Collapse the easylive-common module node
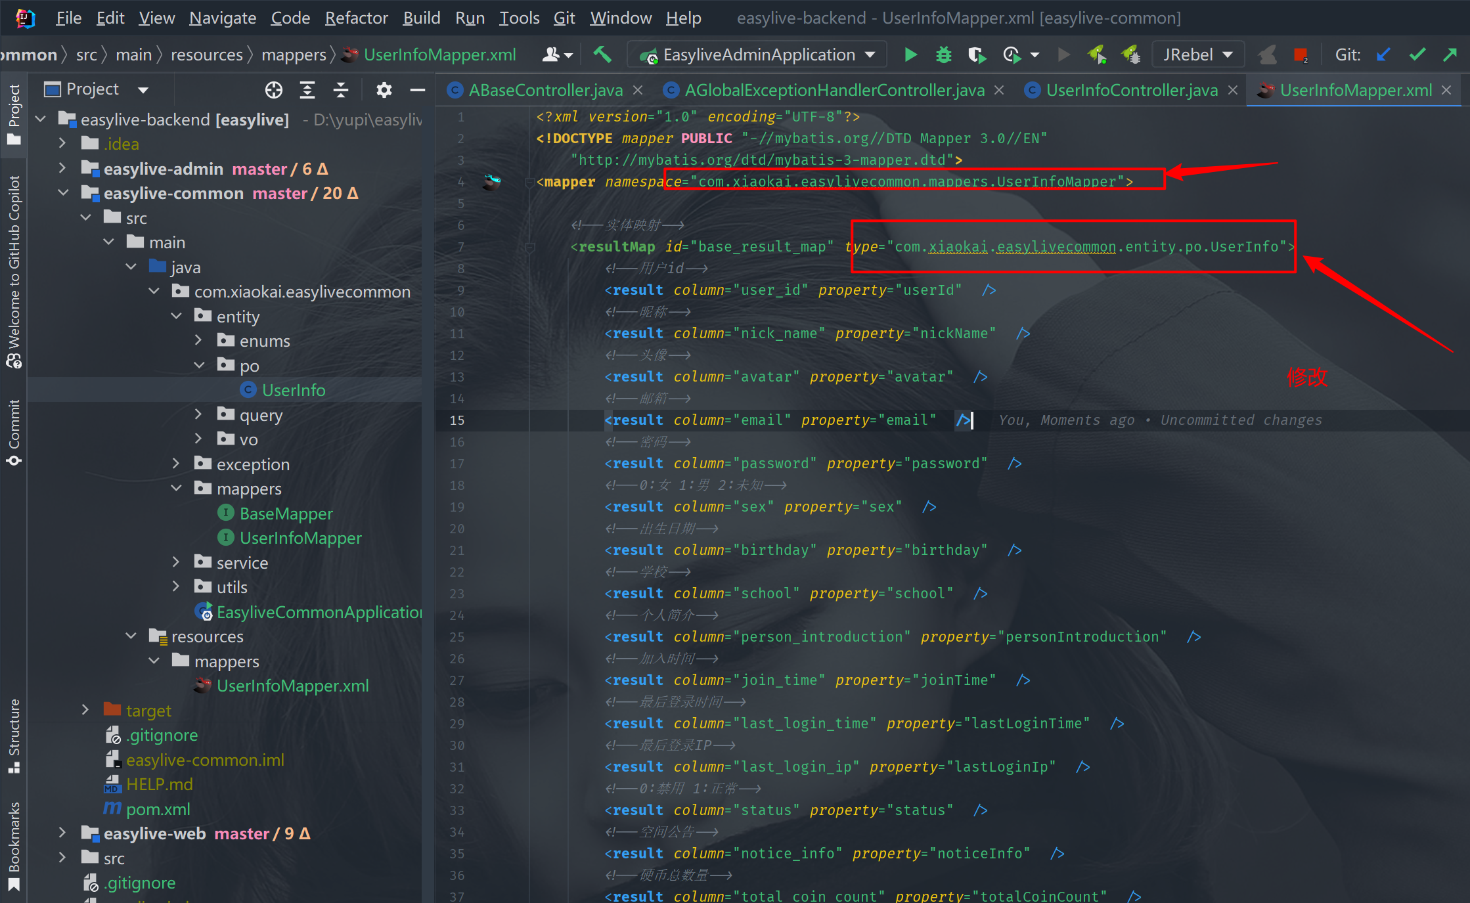Image resolution: width=1470 pixels, height=903 pixels. pos(63,192)
